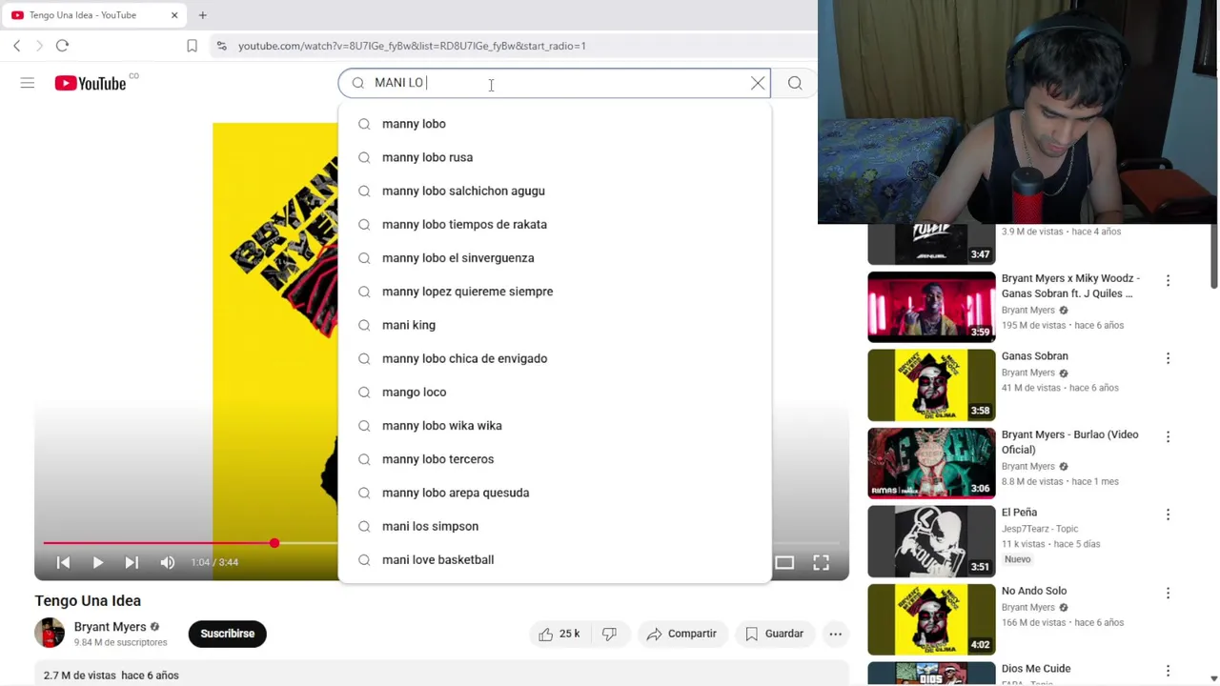This screenshot has width=1220, height=686.
Task: Click the Guardar save button
Action: [x=774, y=634]
